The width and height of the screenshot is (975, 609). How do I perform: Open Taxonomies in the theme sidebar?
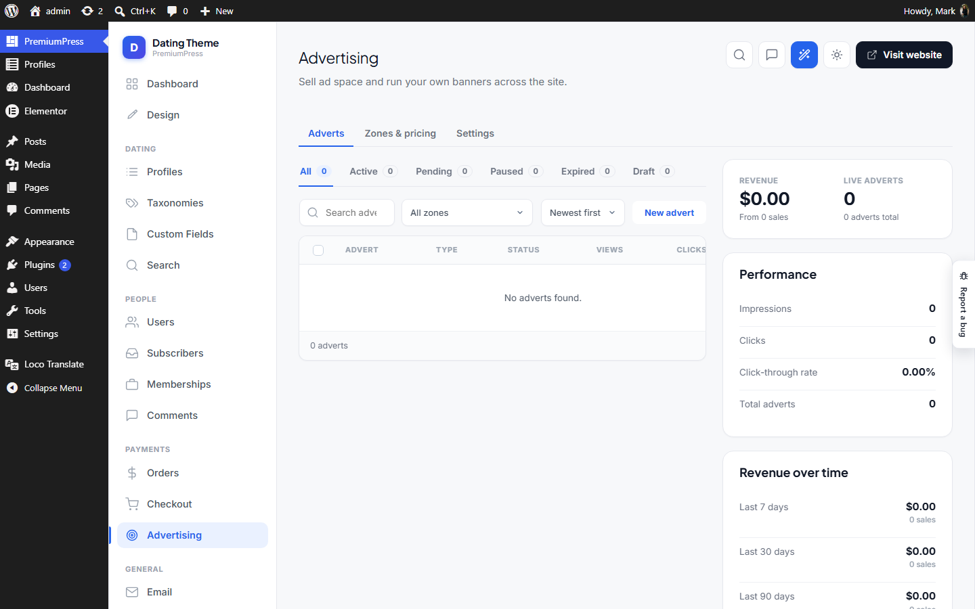pyautogui.click(x=192, y=203)
